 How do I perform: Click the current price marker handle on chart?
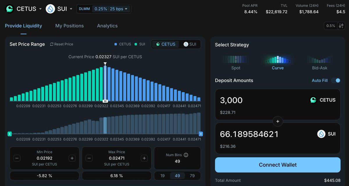point(105,101)
